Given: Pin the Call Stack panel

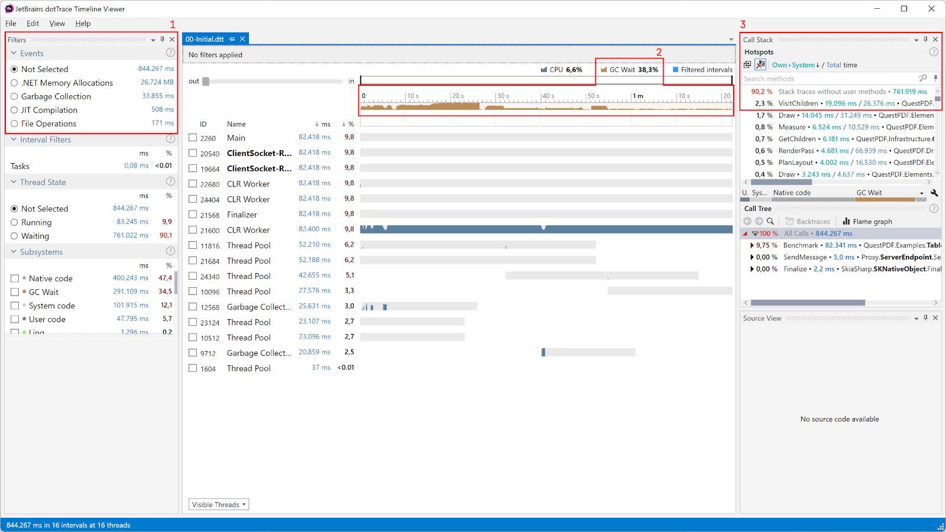Looking at the screenshot, I should (x=926, y=40).
